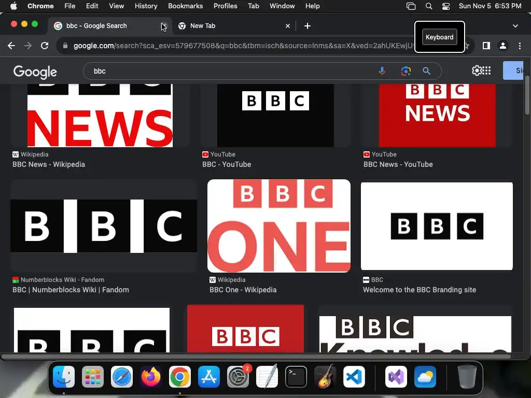Expand the tab search chevron

coord(515,26)
